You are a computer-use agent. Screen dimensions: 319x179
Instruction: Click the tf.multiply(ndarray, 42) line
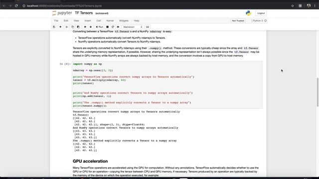[99, 80]
